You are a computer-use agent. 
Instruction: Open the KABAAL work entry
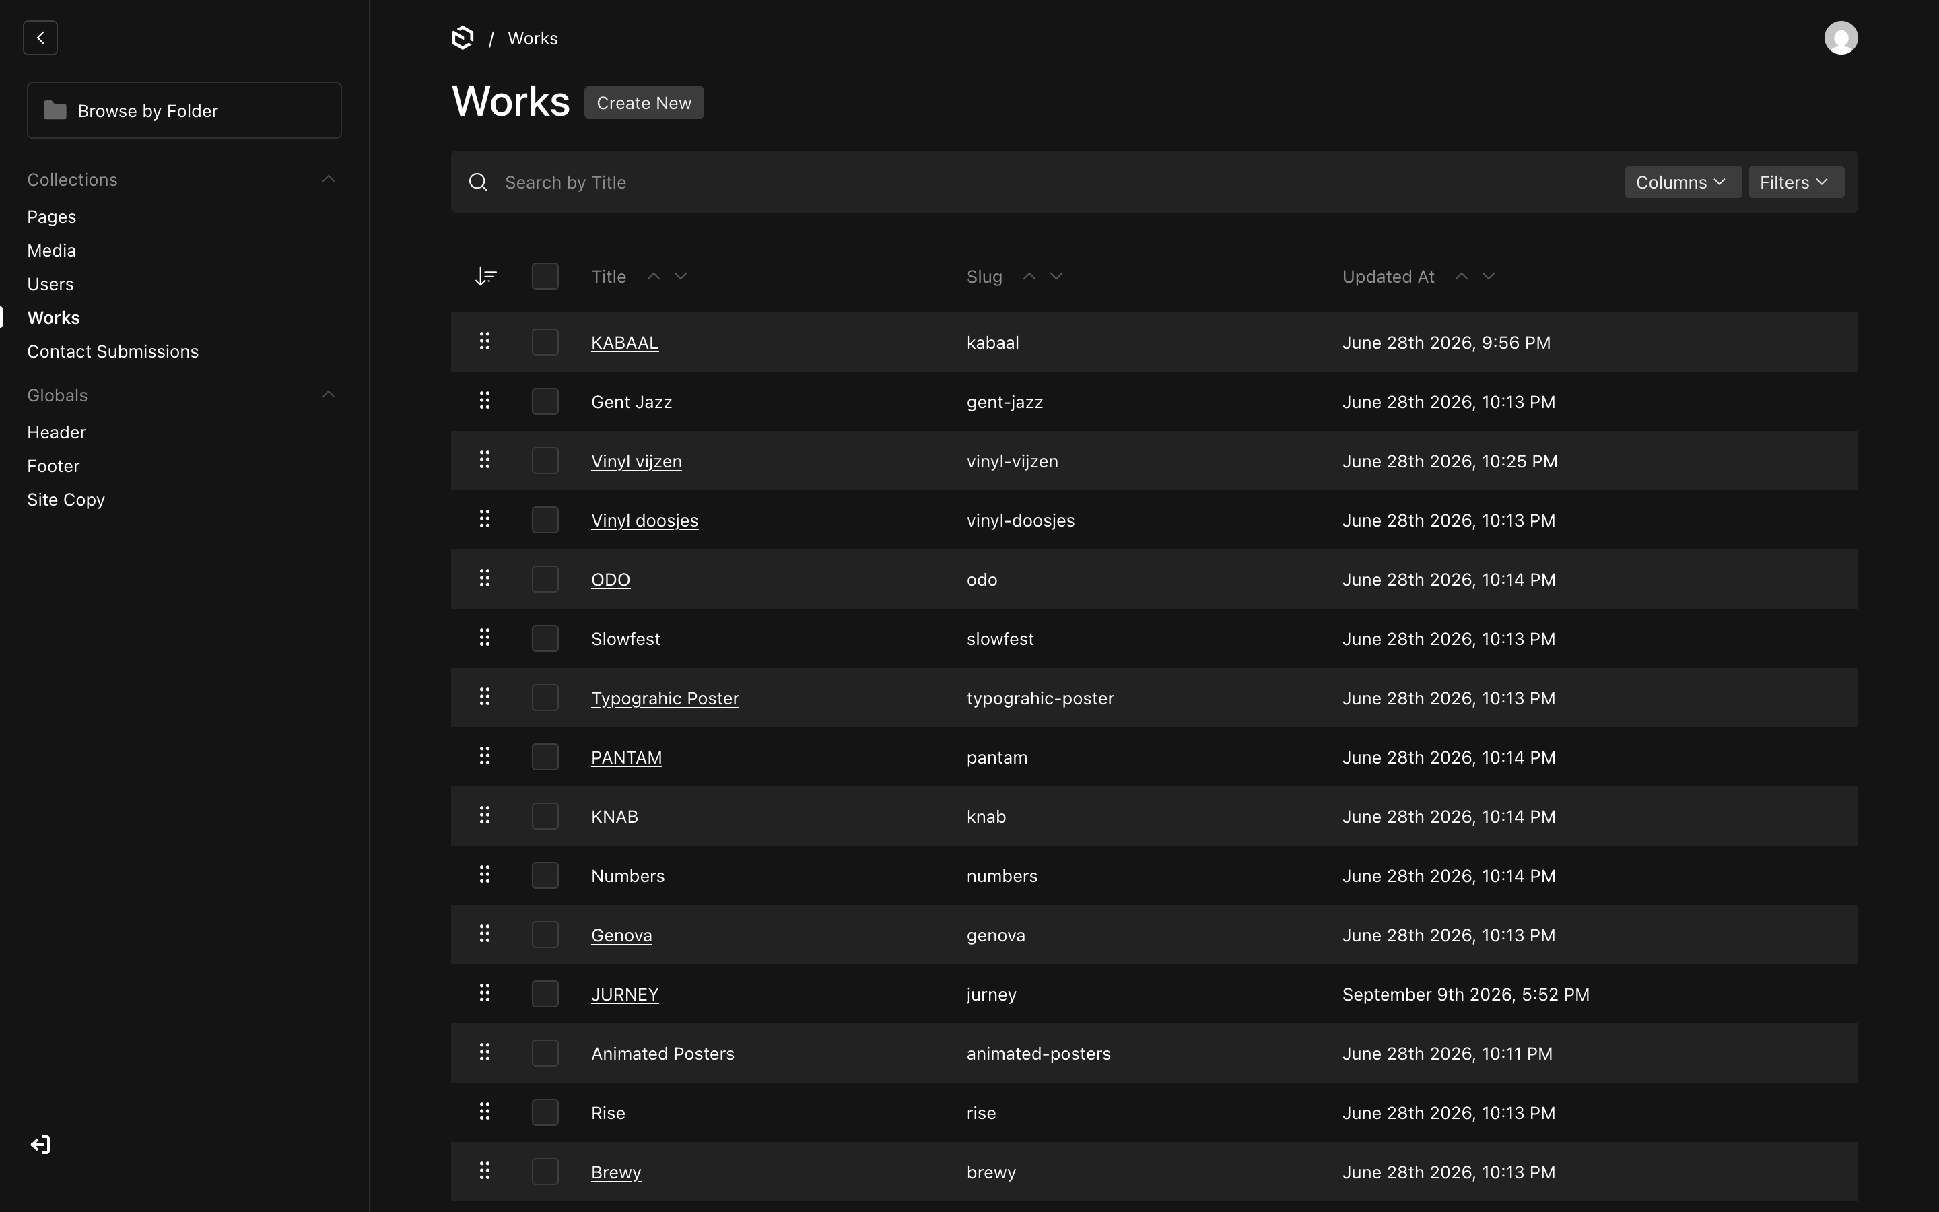(625, 342)
